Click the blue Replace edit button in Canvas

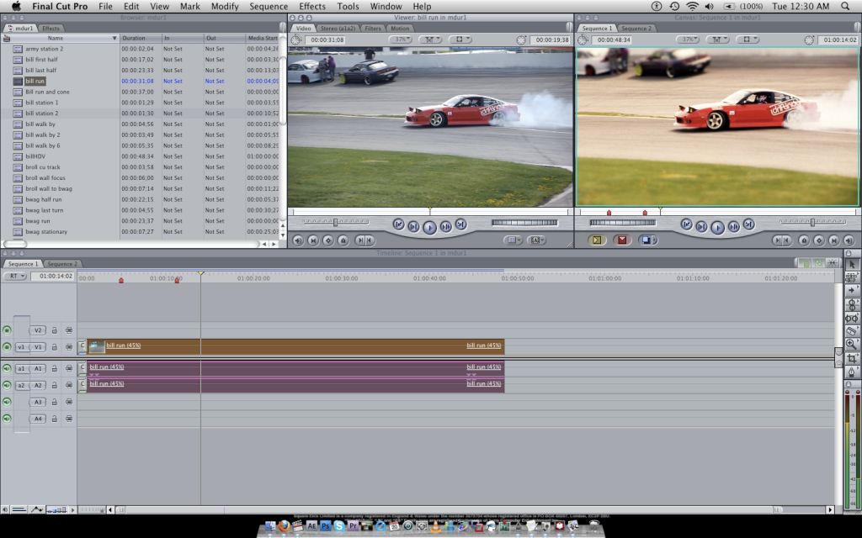tap(647, 240)
